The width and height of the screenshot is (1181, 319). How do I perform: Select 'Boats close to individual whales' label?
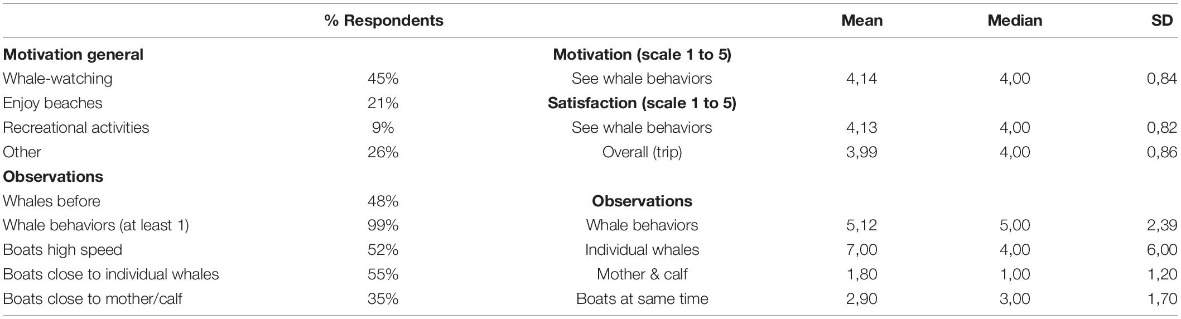[x=111, y=274]
